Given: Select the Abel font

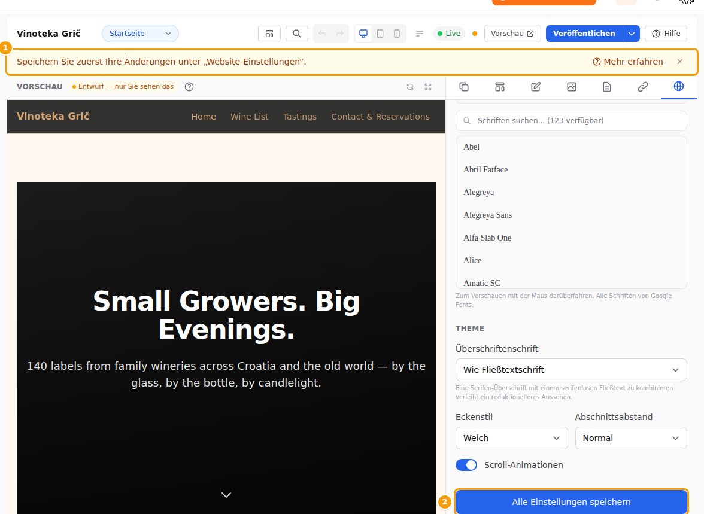Looking at the screenshot, I should coord(571,147).
